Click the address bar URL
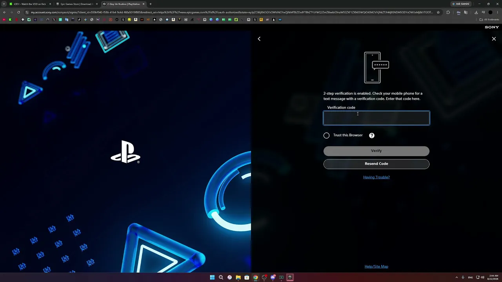This screenshot has width=502, height=282. (231, 12)
